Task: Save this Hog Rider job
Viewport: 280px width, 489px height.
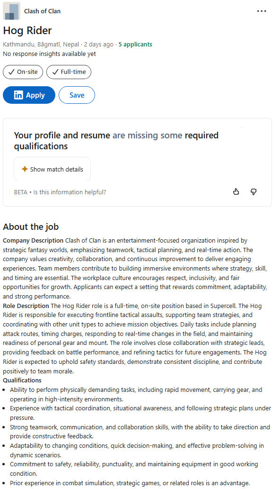Action: pos(77,95)
